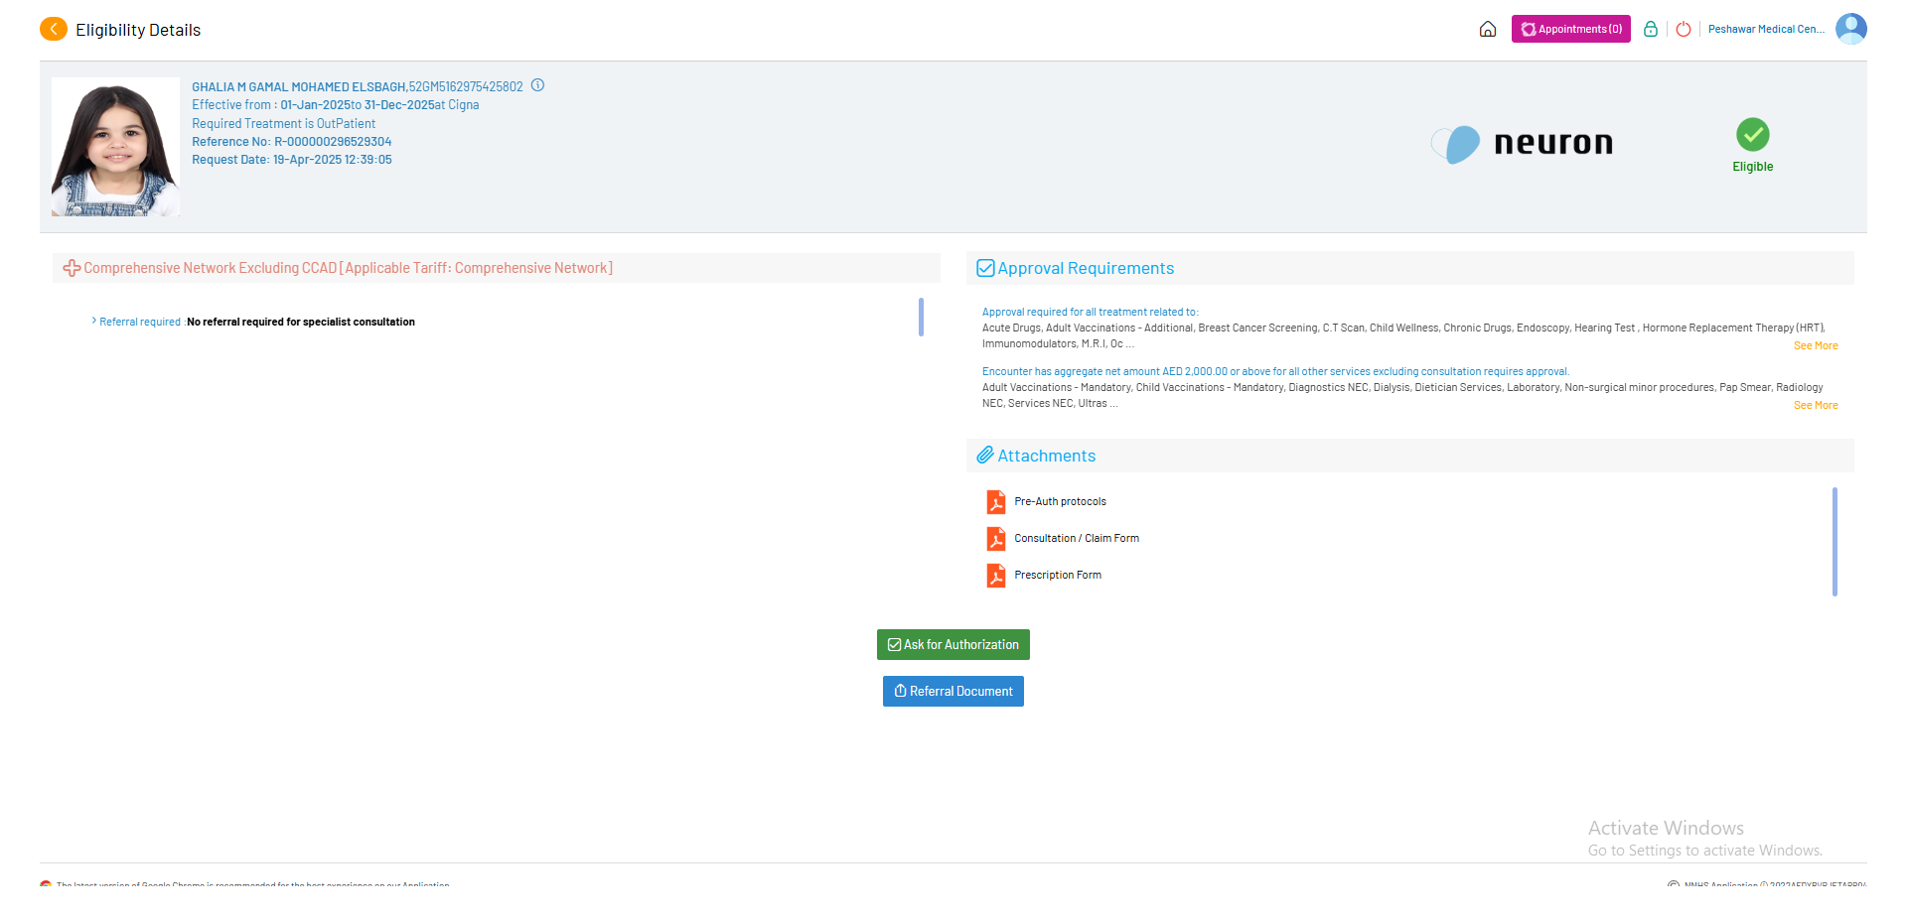Open Peshawar Medical Cen... account menu
This screenshot has width=1907, height=921.
pyautogui.click(x=1765, y=30)
